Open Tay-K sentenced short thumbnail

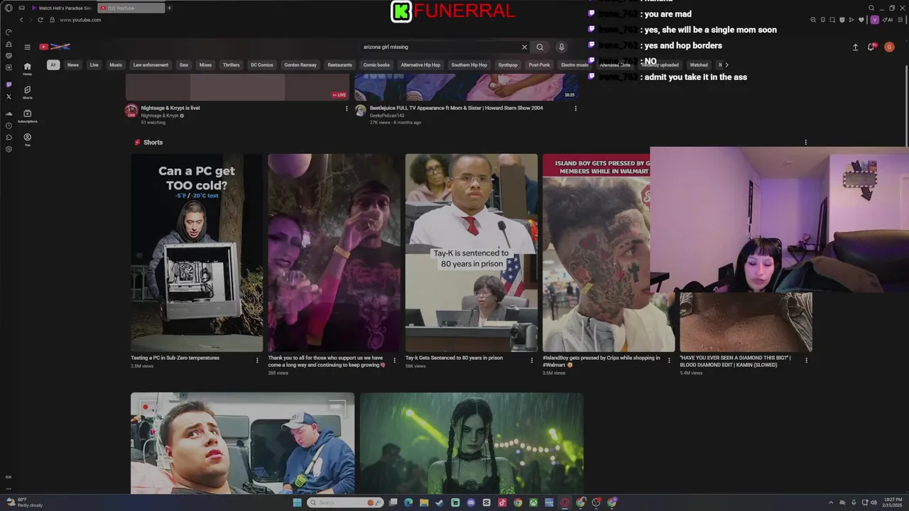[472, 253]
